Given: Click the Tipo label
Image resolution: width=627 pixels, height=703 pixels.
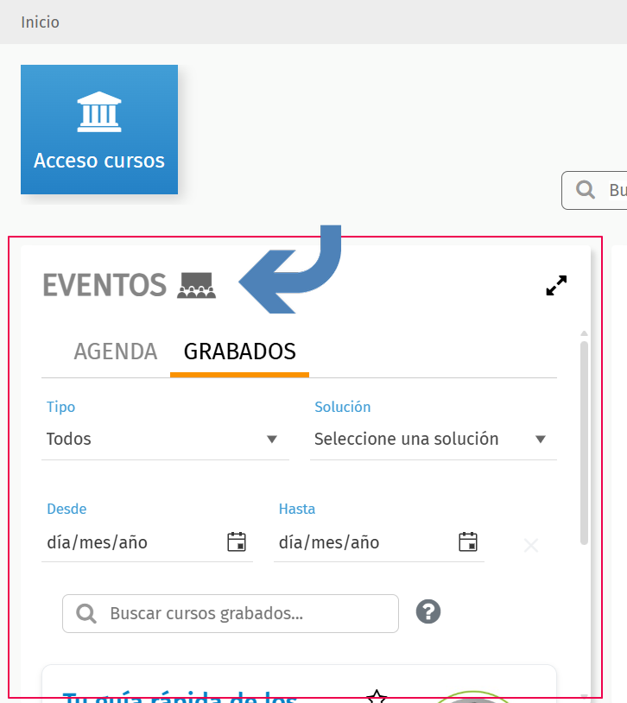Looking at the screenshot, I should coord(61,407).
